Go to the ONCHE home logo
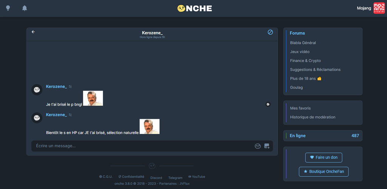The width and height of the screenshot is (387, 189). (x=195, y=8)
